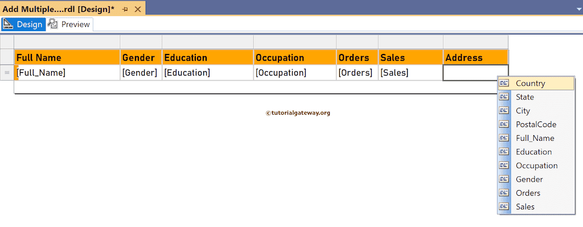583x227 pixels.
Task: Choose Sales from the field list
Action: pos(536,207)
